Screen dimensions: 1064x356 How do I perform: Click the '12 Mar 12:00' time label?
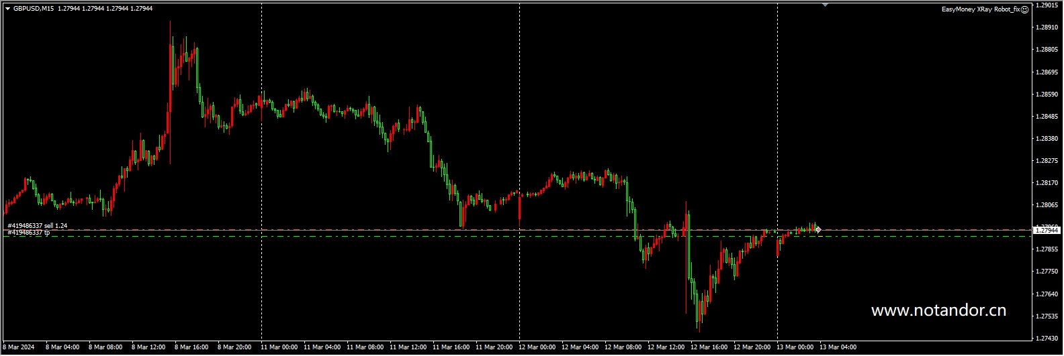(x=666, y=347)
